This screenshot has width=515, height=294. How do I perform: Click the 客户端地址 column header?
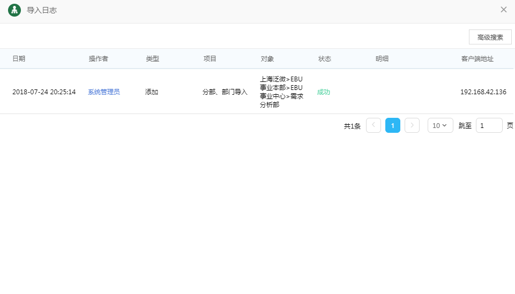(x=477, y=59)
